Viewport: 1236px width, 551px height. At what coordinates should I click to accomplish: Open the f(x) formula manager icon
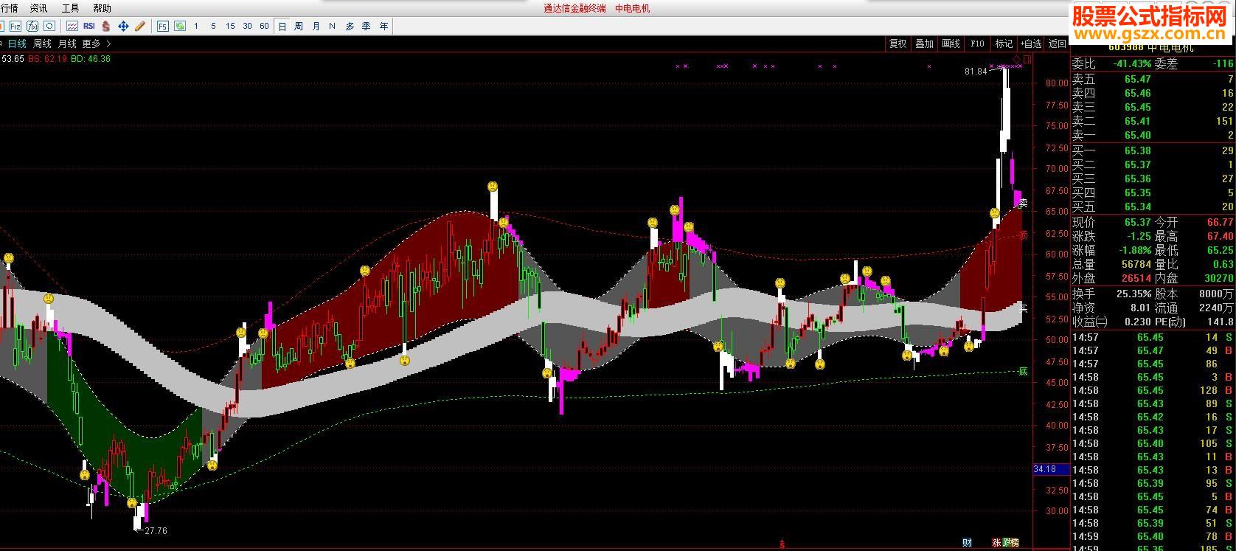[x=32, y=26]
